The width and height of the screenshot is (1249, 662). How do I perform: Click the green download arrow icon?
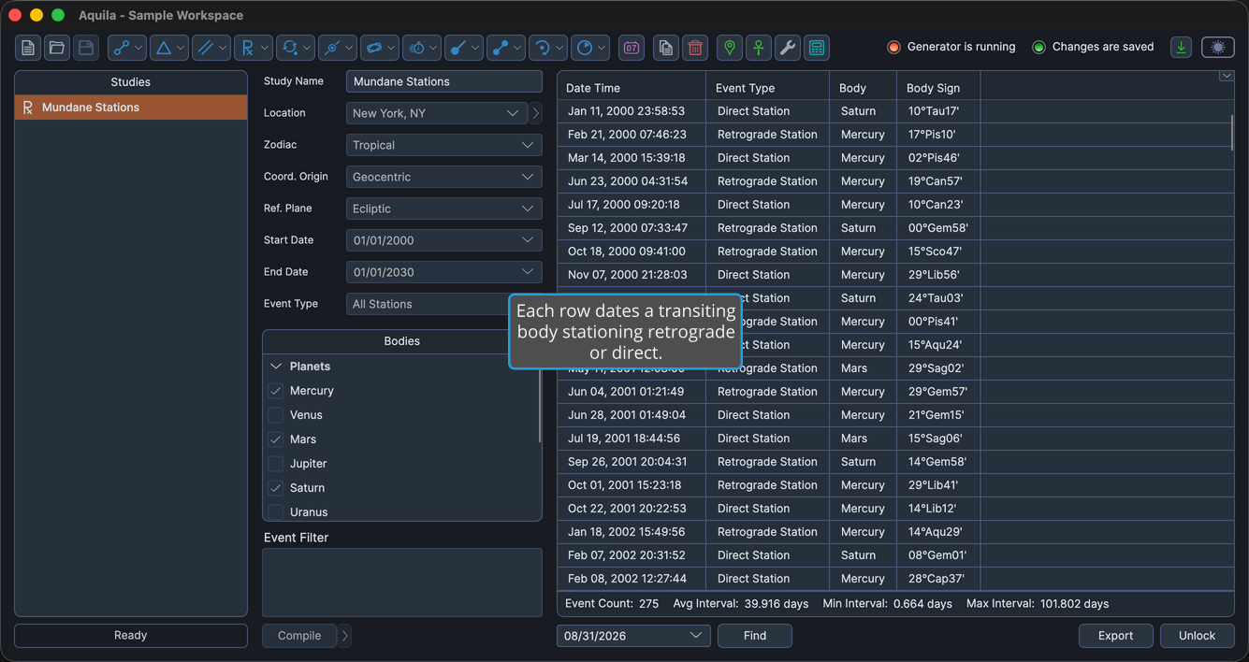click(1182, 47)
